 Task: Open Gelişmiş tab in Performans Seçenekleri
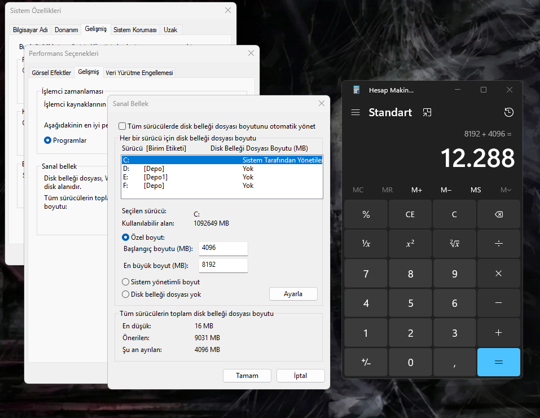click(x=89, y=72)
